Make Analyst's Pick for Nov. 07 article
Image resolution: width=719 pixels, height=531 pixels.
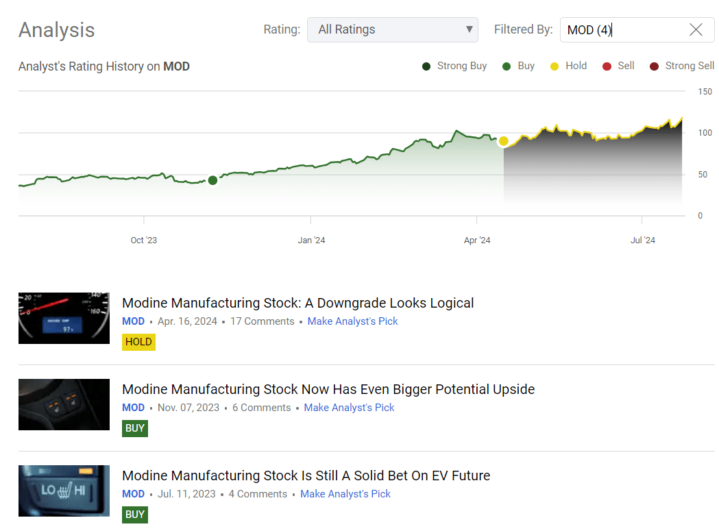click(349, 408)
